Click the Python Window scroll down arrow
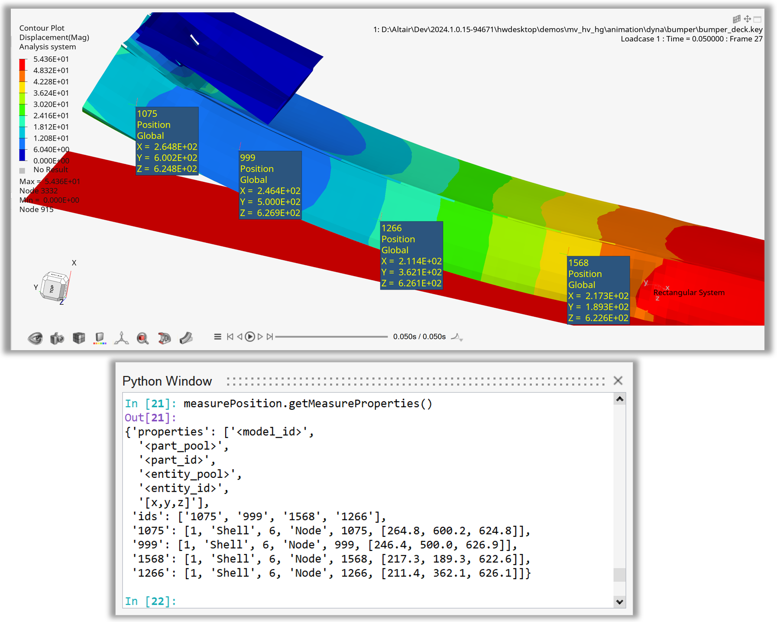 [x=620, y=602]
